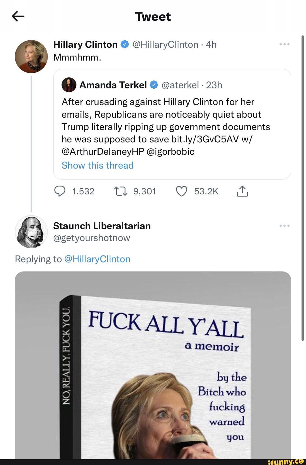Click the Show this thread link
The image size is (306, 465).
pos(97,165)
